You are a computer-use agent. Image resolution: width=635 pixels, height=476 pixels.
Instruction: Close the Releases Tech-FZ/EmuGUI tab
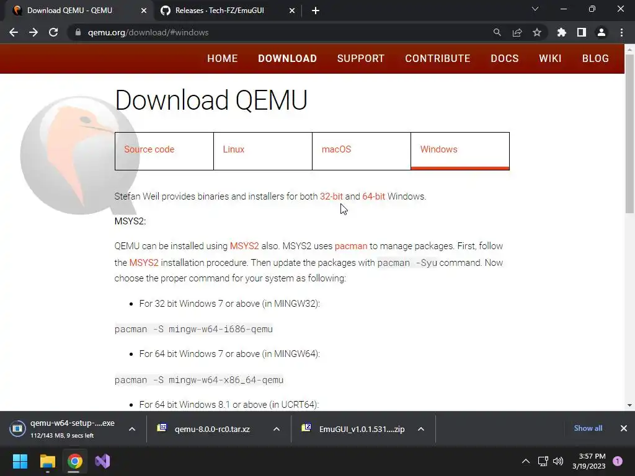[x=292, y=11]
